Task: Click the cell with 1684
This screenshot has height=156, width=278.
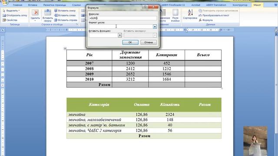Action: coord(166,79)
